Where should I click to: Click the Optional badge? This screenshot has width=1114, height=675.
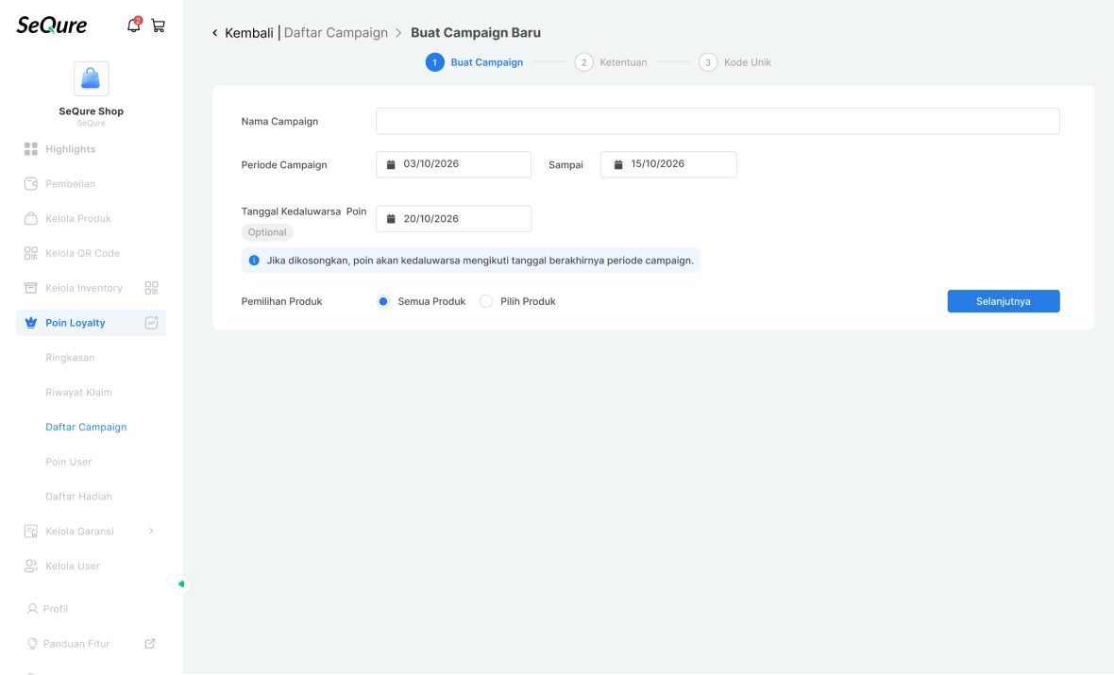click(x=267, y=232)
